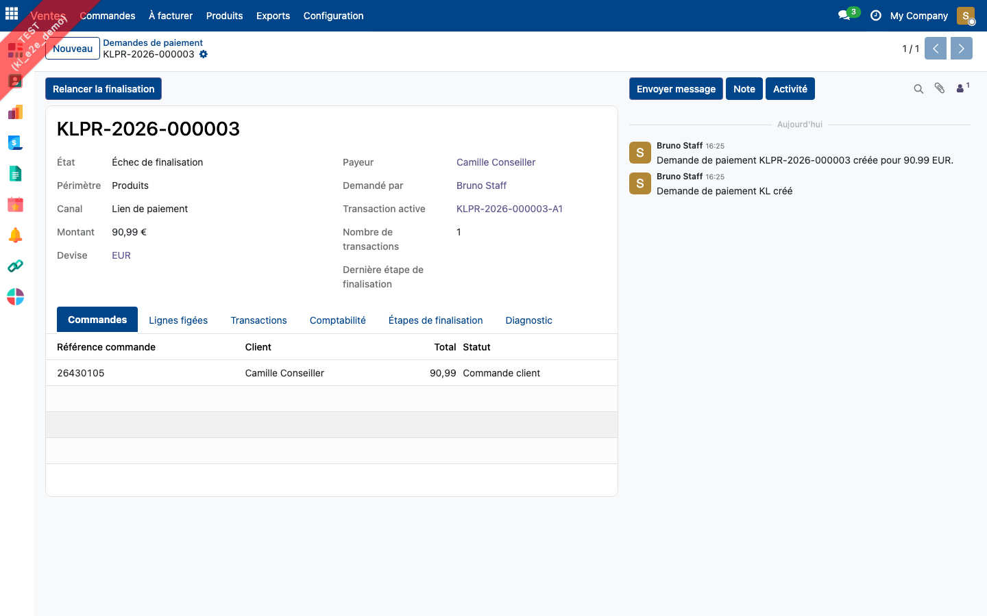Click the Nouveau button
The width and height of the screenshot is (987, 616).
click(73, 49)
